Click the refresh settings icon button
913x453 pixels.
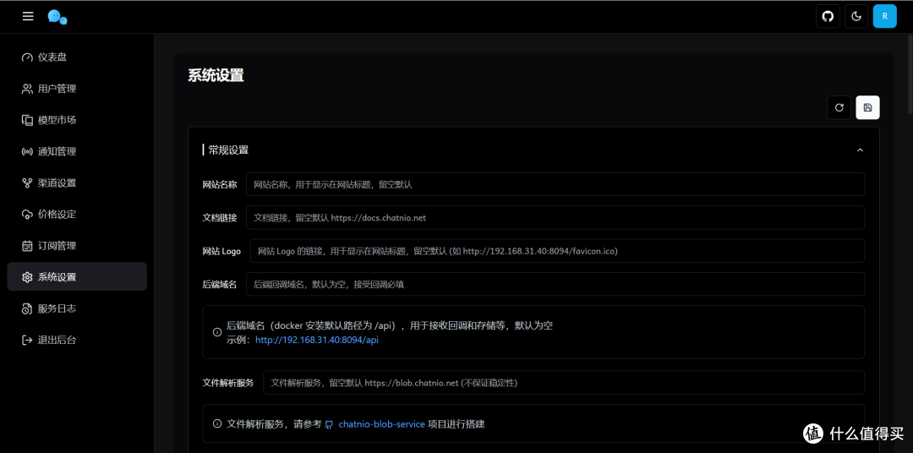point(839,107)
